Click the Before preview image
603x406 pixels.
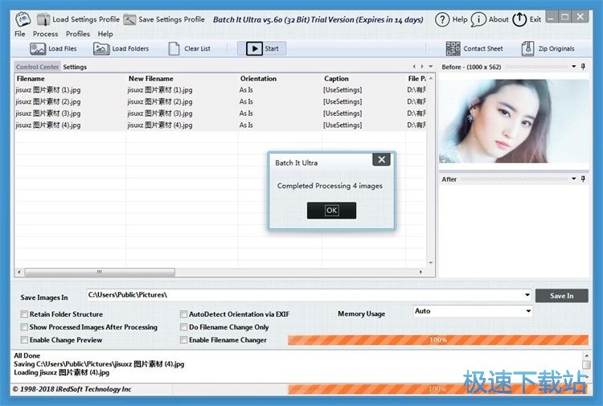[x=514, y=121]
